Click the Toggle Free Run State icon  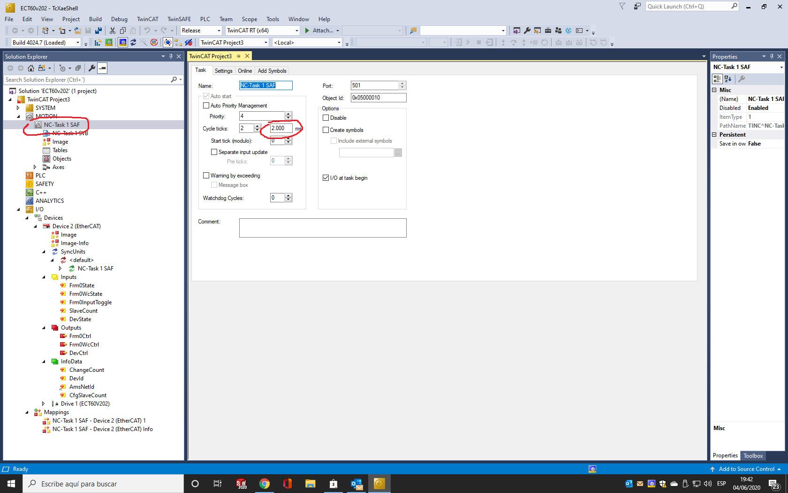[154, 42]
